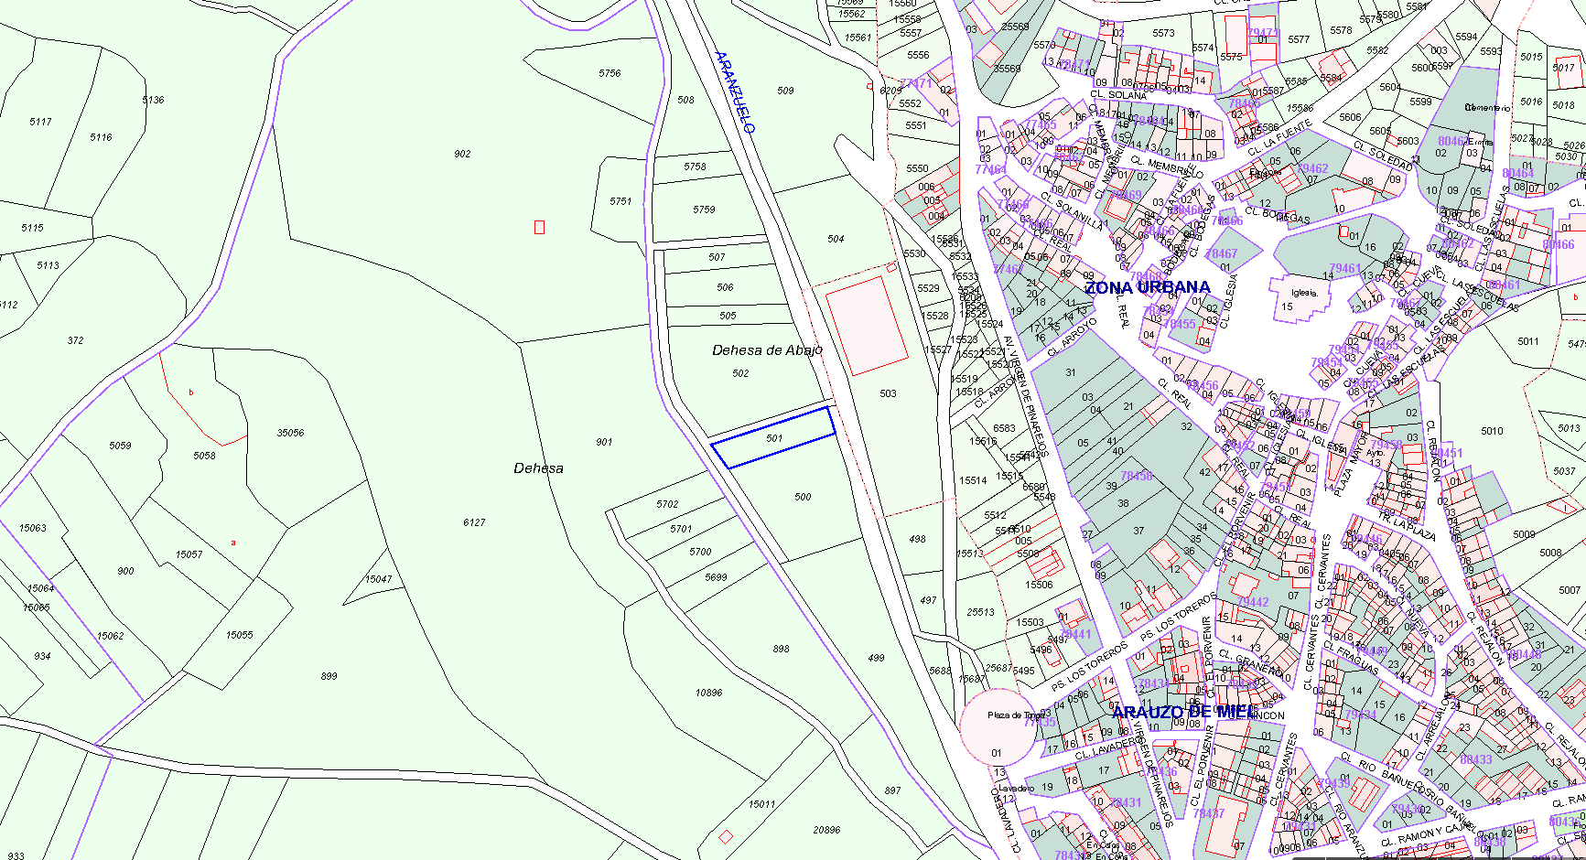1586x860 pixels.
Task: Click the blue-outlined parcel 501
Action: pos(773,438)
